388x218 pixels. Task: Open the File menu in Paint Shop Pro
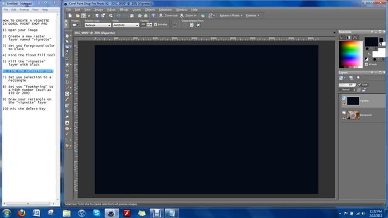(69, 10)
